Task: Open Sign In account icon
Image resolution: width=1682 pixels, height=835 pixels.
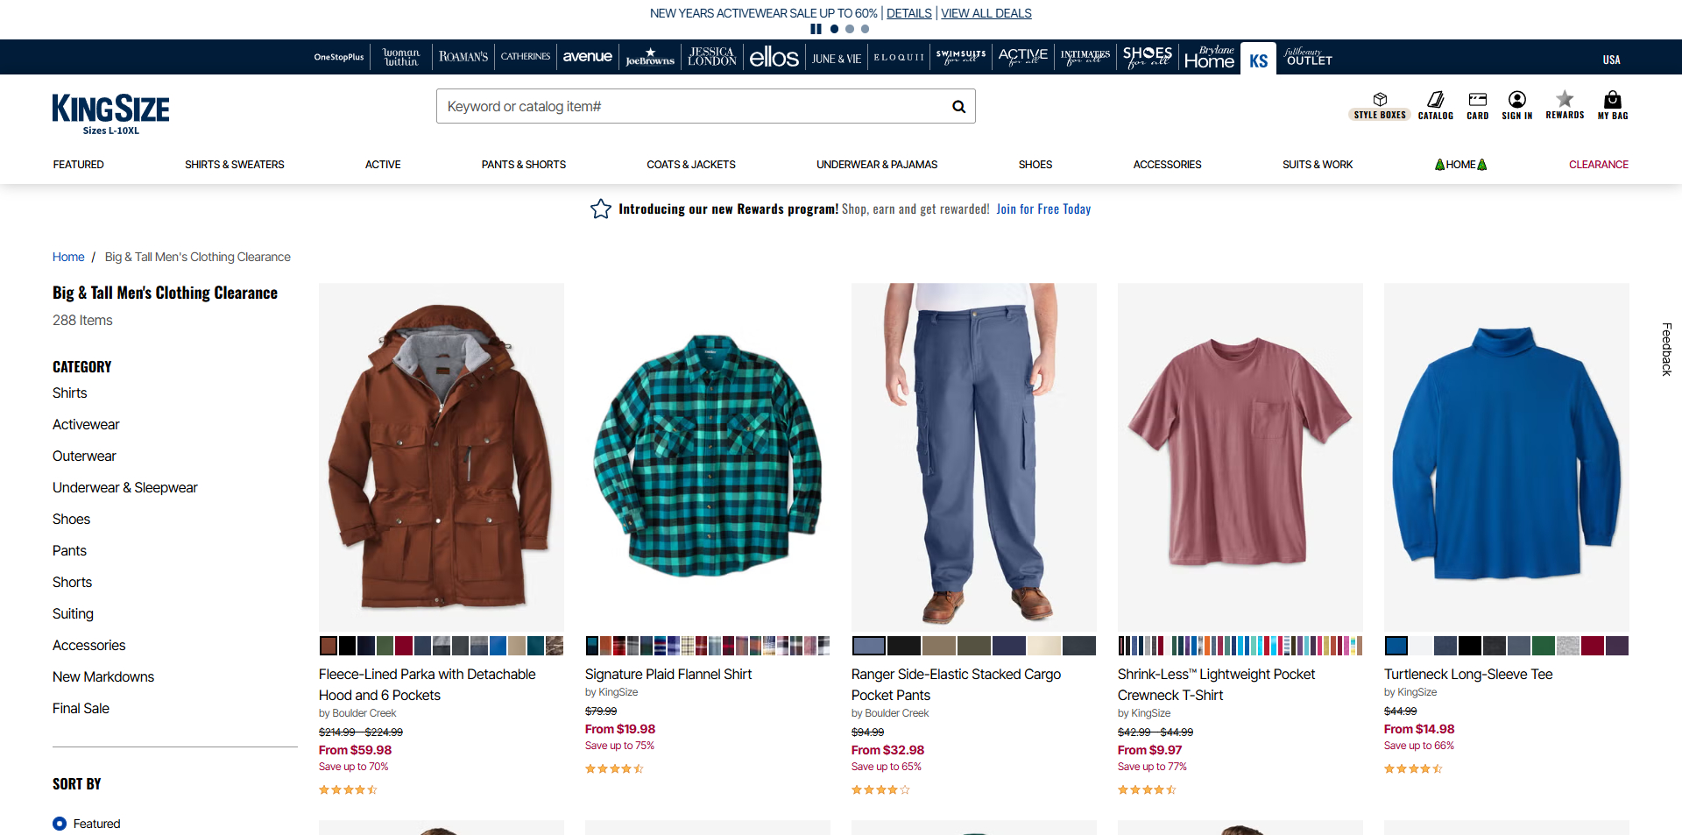Action: 1516,105
